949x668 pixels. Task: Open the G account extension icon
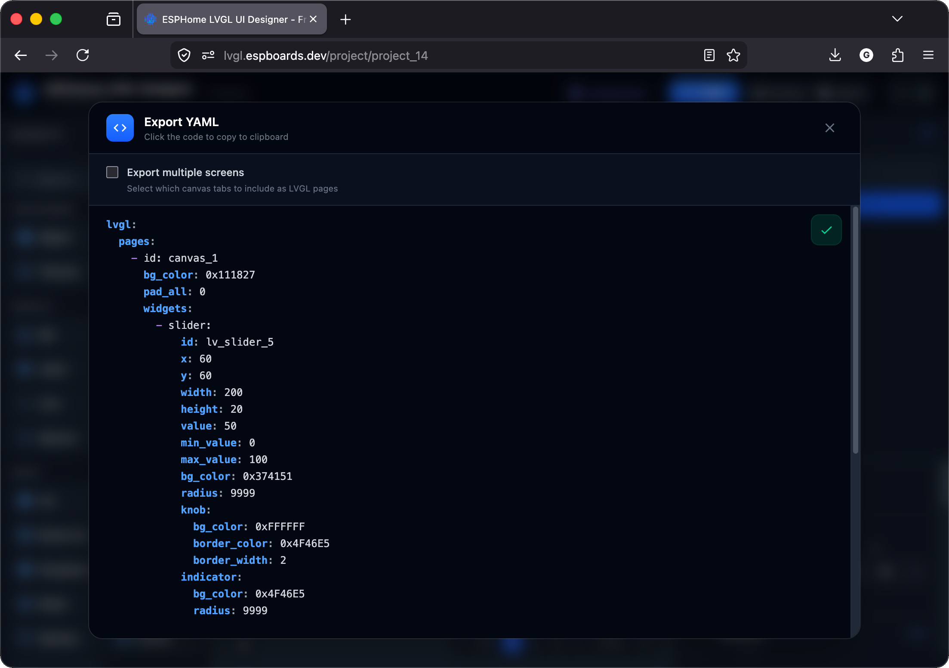[x=866, y=55]
